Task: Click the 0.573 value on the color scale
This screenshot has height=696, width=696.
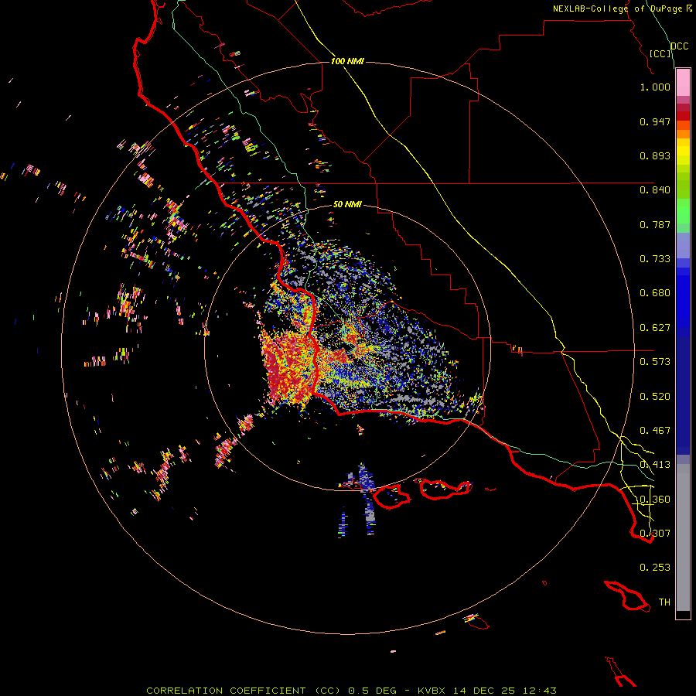Action: point(655,362)
